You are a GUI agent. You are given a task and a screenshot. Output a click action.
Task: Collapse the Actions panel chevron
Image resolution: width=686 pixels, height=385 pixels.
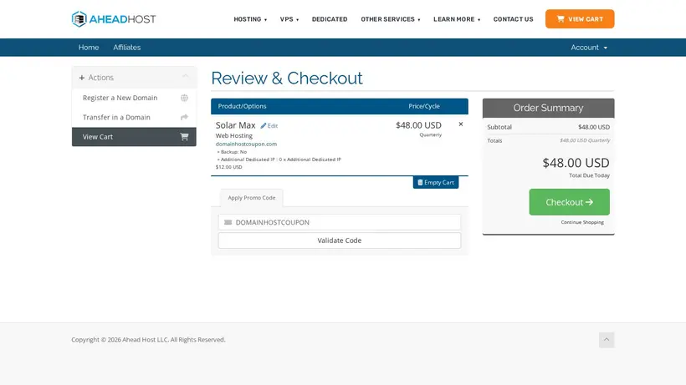coord(185,76)
